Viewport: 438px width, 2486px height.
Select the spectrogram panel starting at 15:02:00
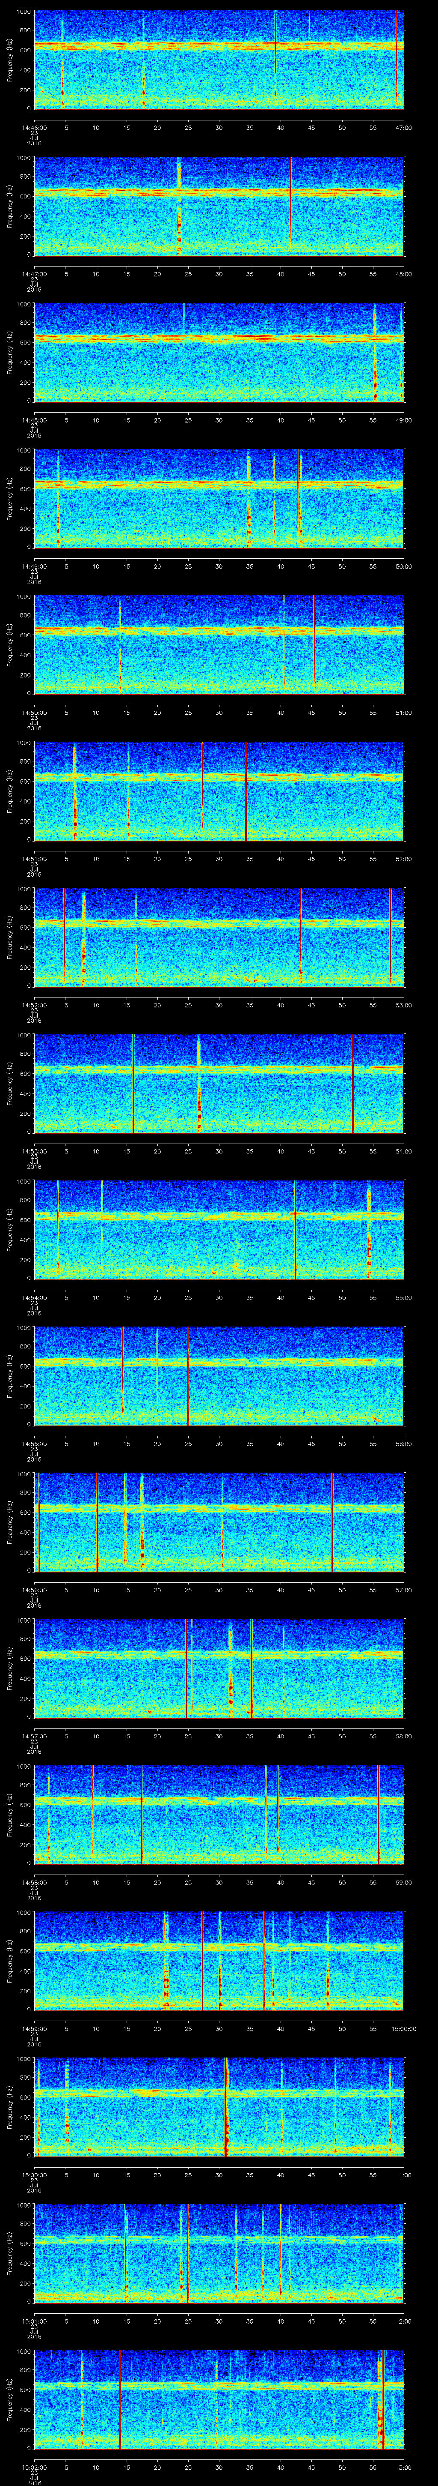point(219,2398)
